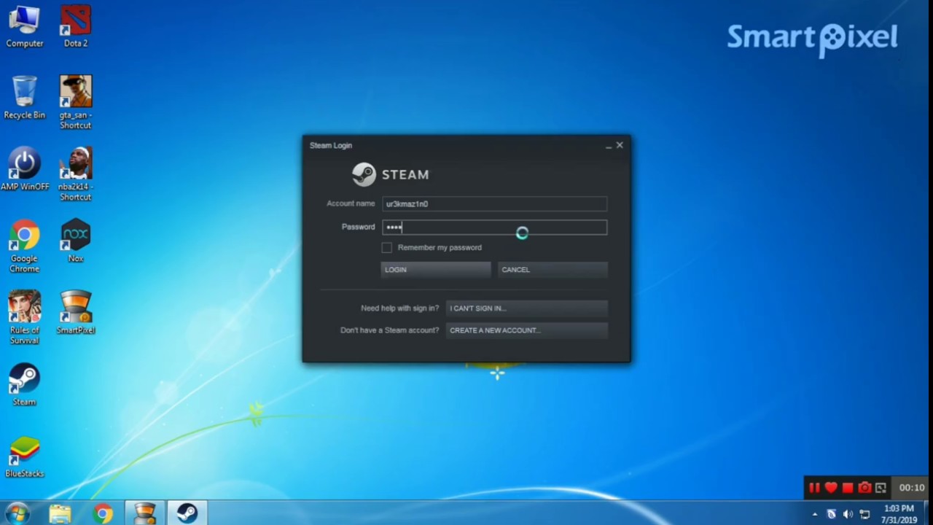Open the volume speaker tray icon
The width and height of the screenshot is (933, 525).
point(848,514)
